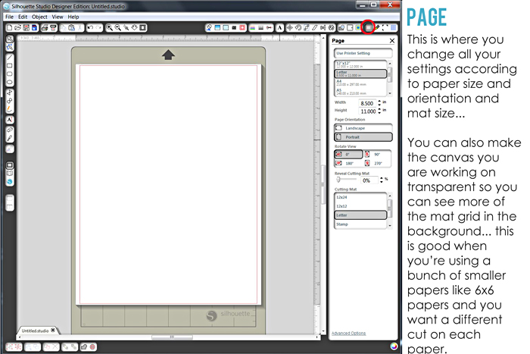This screenshot has height=354, width=530.
Task: Open the Fill Color paint bucket icon
Action: [209, 28]
